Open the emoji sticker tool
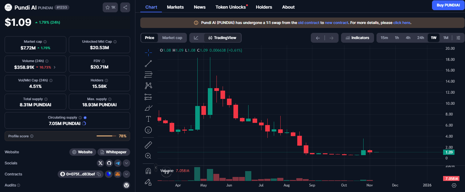The width and height of the screenshot is (465, 192). 148,130
